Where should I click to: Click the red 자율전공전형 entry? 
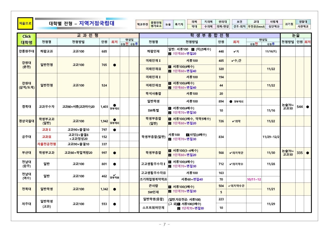point(47,144)
